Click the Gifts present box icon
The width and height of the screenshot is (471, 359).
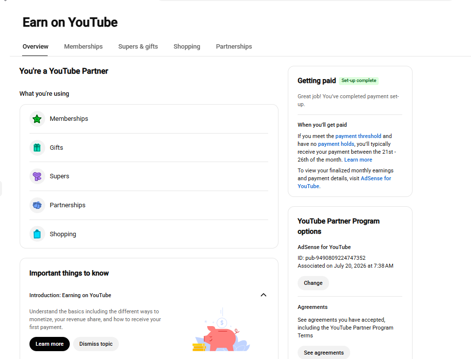coord(37,148)
